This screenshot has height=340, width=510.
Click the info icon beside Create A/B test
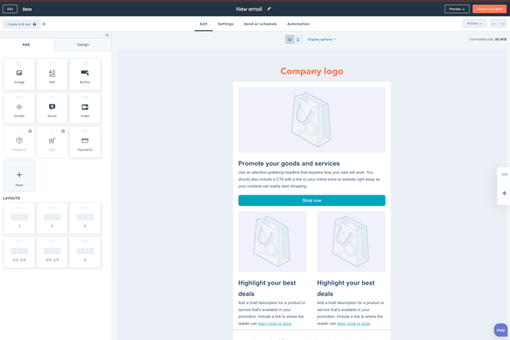point(44,24)
